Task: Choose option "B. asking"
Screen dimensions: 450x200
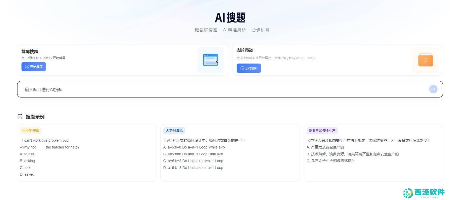Action: (x=27, y=161)
